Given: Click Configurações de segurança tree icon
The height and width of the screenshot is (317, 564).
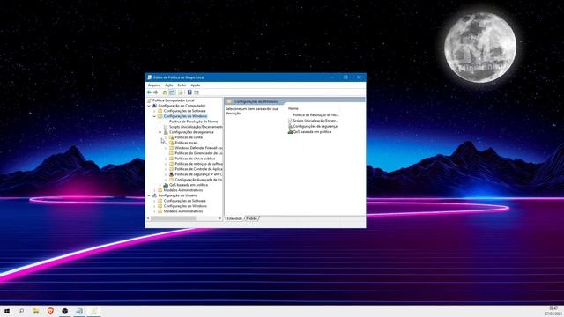Looking at the screenshot, I should pos(166,132).
